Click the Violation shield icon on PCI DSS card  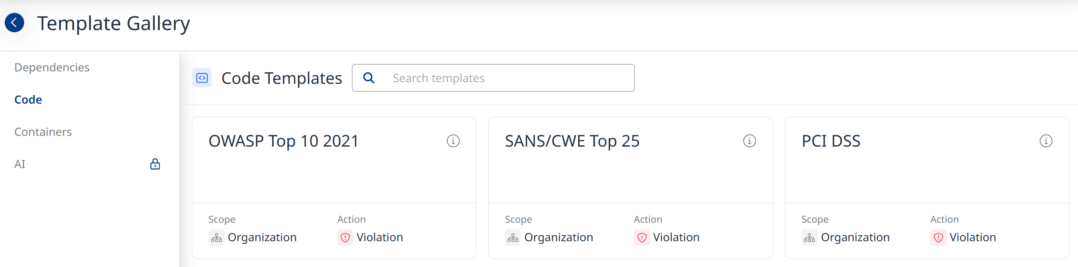(x=938, y=238)
